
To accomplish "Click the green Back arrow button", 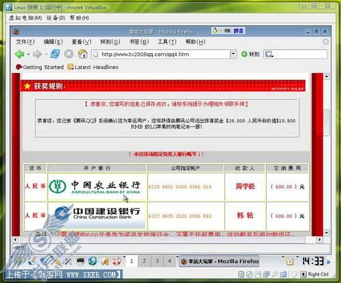I will coord(20,54).
